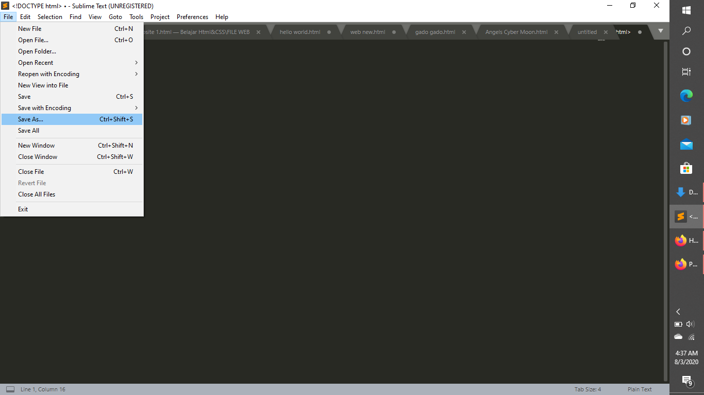Change syntax using the Plain Text selector

639,389
